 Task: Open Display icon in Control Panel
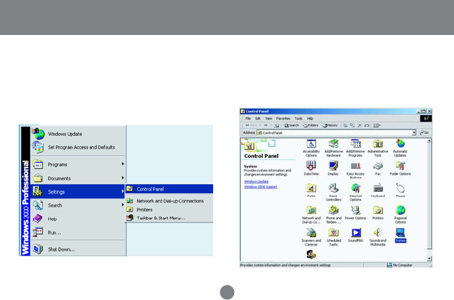click(x=333, y=168)
